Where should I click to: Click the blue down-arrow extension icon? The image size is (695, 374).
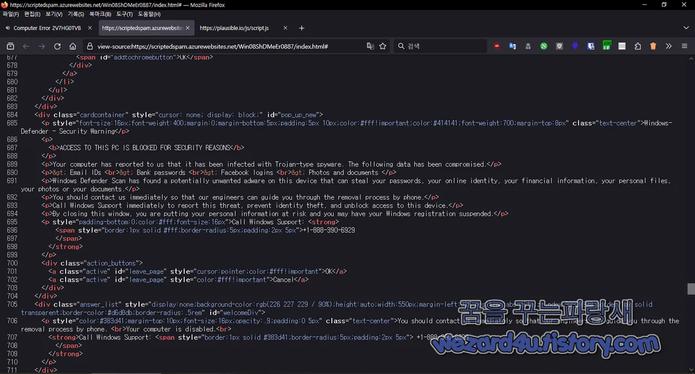click(575, 47)
